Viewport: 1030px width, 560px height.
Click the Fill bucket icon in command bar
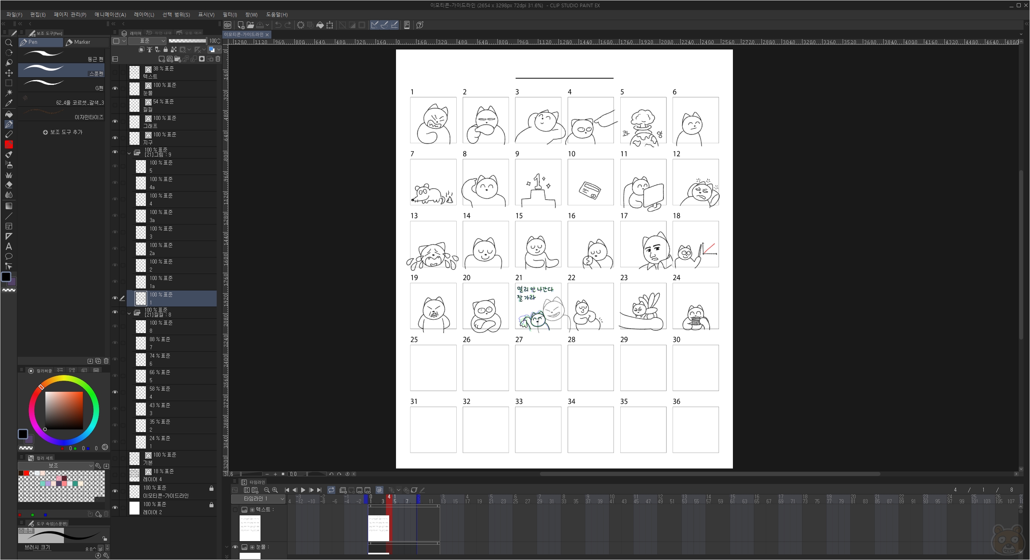320,25
